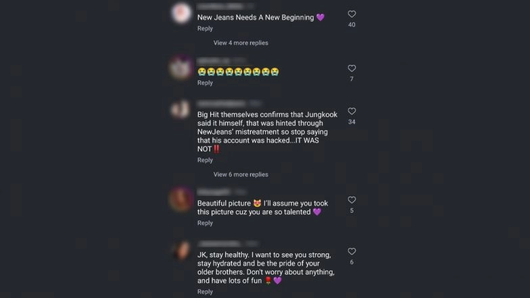Reply to the Big Hit confirms comment

tap(206, 159)
